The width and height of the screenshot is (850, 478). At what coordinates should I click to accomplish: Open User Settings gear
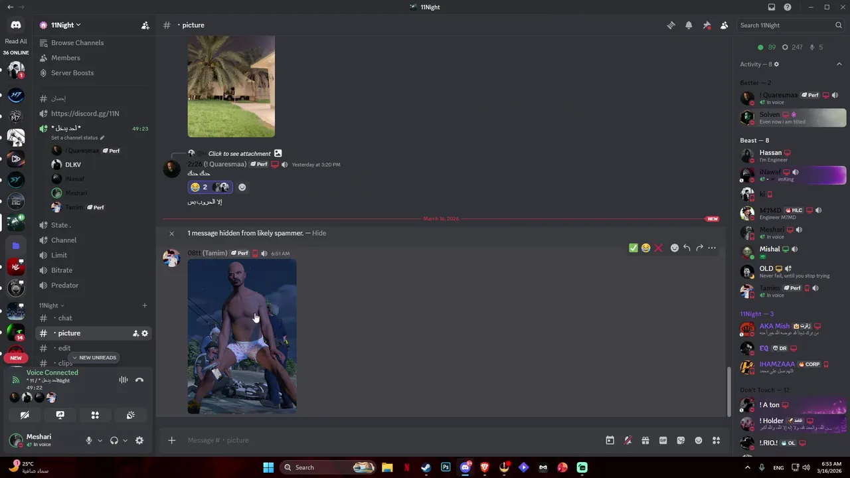point(139,440)
